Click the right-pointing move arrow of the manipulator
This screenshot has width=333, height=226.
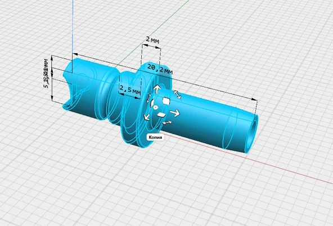175,113
